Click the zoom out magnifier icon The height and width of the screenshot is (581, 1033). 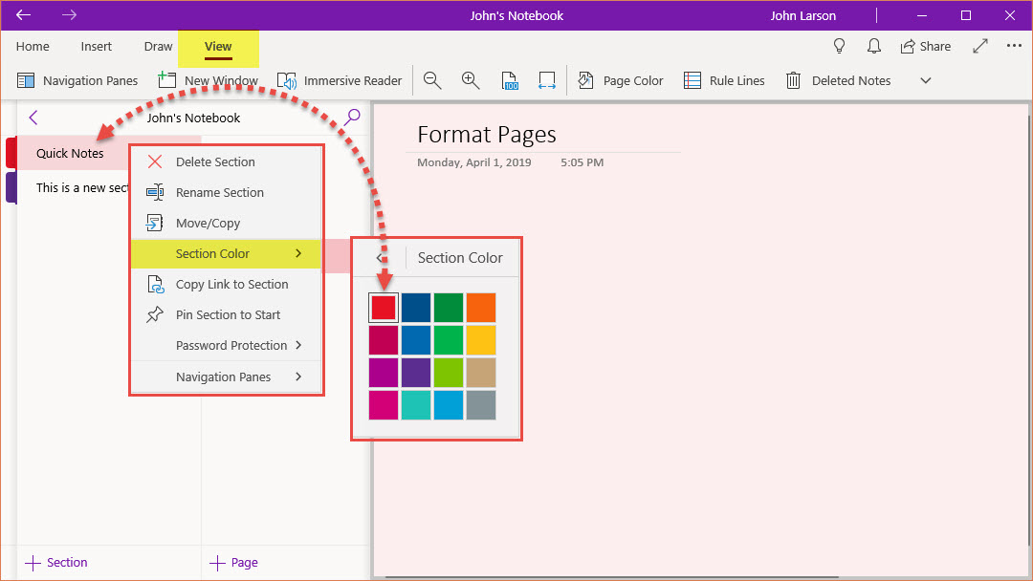[432, 81]
